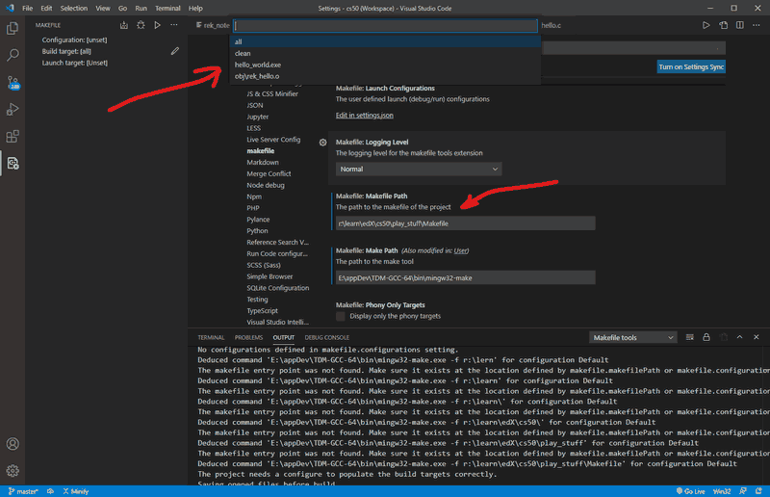The height and width of the screenshot is (497, 770).
Task: Open the Logging Level Normal dropdown
Action: point(419,170)
